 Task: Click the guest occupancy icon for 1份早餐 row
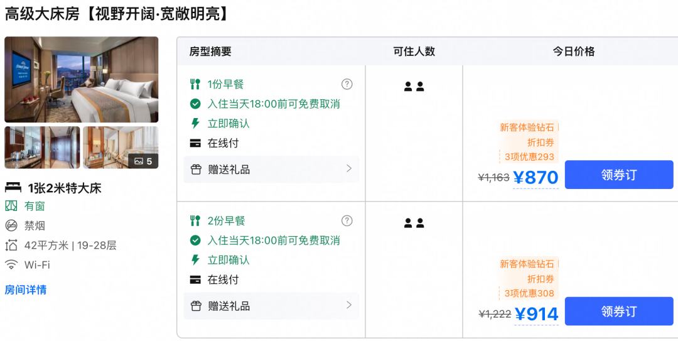tap(414, 87)
